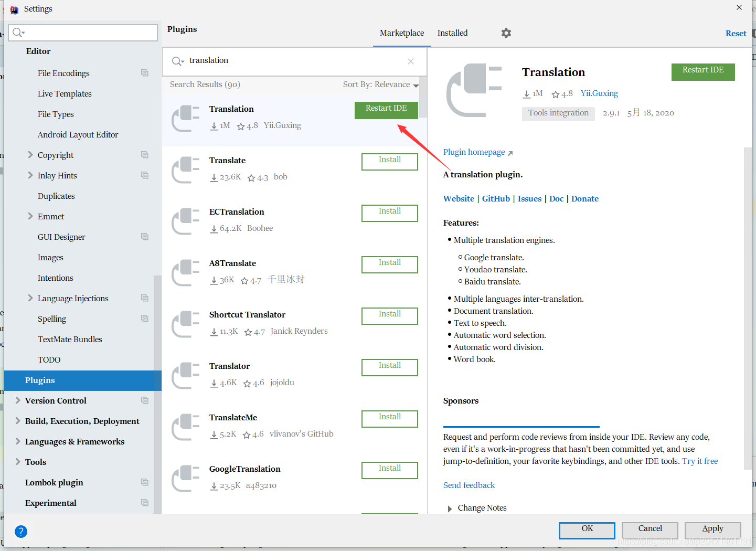This screenshot has width=756, height=551.
Task: Click the Yii.Guxing vendor link in details
Action: (599, 93)
